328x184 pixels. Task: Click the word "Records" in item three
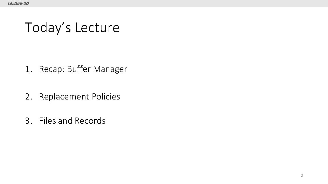(x=90, y=121)
